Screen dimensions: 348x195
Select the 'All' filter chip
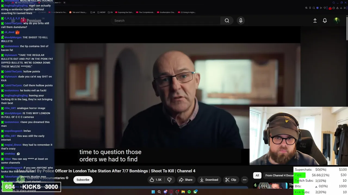coord(257,175)
